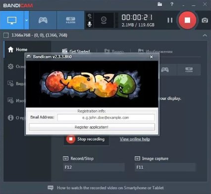Click the Email Address input field
The width and height of the screenshot is (211, 194).
(x=106, y=117)
